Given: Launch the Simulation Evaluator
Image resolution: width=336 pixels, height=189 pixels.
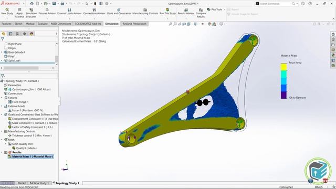Looking at the screenshot, I should tap(31, 13).
